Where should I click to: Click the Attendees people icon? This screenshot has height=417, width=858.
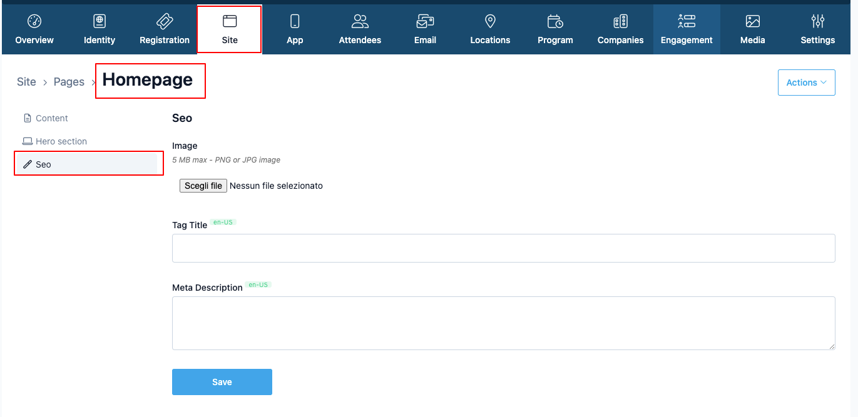point(360,21)
